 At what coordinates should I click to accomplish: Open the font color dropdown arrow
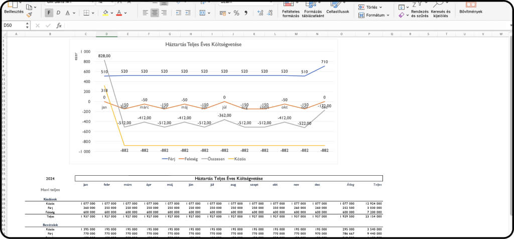point(124,13)
